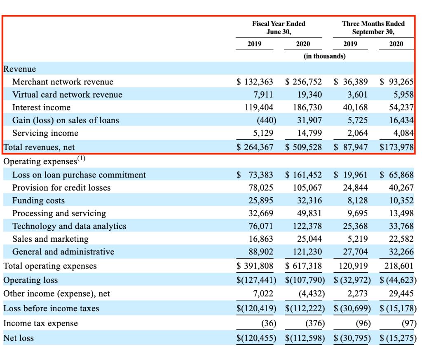Select the Fiscal Year Ended June 30 header
This screenshot has width=422, height=350.
[279, 28]
